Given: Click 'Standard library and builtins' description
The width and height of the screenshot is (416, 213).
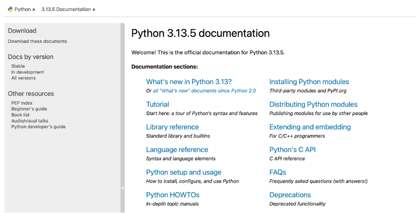Looking at the screenshot, I should (x=178, y=136).
